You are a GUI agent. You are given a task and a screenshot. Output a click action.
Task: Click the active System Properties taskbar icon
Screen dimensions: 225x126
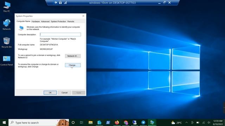click(x=152, y=122)
